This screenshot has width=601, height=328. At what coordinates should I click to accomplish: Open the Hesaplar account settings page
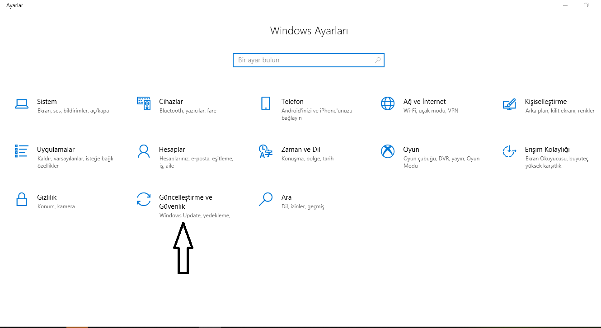tap(172, 149)
